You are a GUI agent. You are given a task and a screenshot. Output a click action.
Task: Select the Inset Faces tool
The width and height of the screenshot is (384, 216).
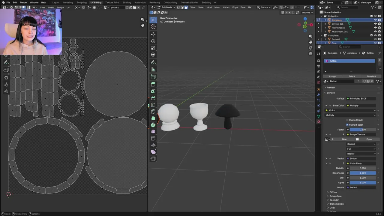[x=153, y=91]
